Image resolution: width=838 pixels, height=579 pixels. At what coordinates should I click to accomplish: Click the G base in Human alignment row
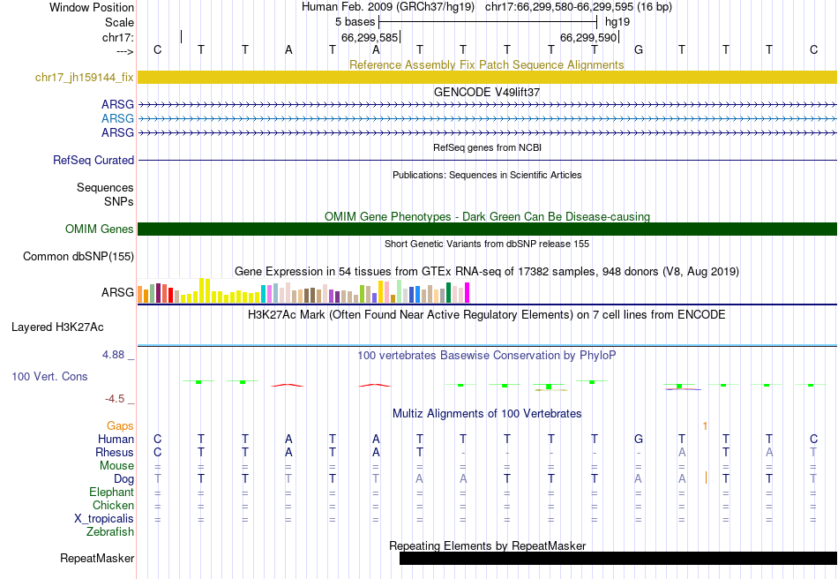point(638,439)
